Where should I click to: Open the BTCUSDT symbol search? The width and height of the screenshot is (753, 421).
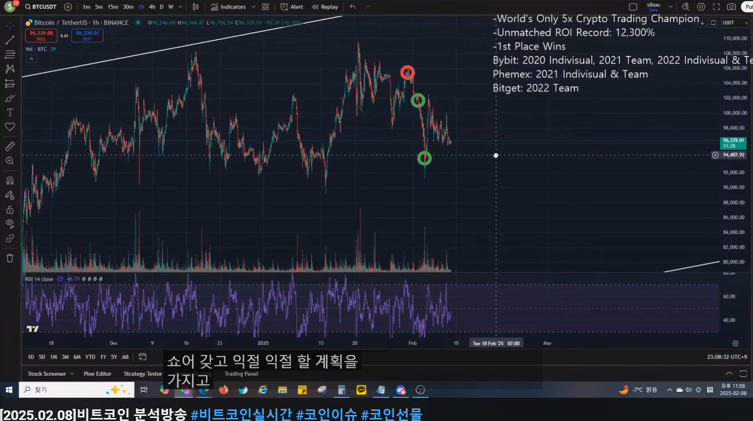(x=41, y=7)
